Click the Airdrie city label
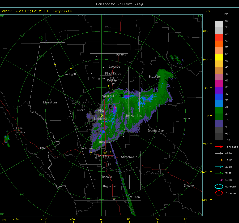 (105, 142)
